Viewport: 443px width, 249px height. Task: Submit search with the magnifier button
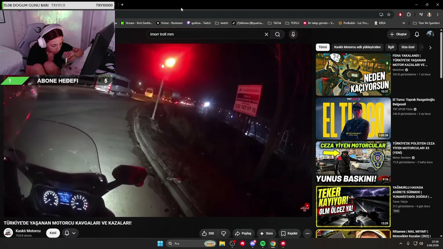pyautogui.click(x=278, y=35)
